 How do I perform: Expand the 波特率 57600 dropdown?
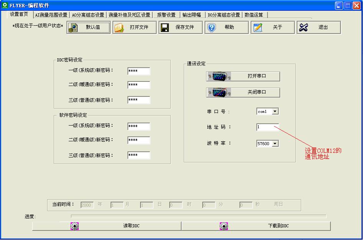(x=275, y=144)
